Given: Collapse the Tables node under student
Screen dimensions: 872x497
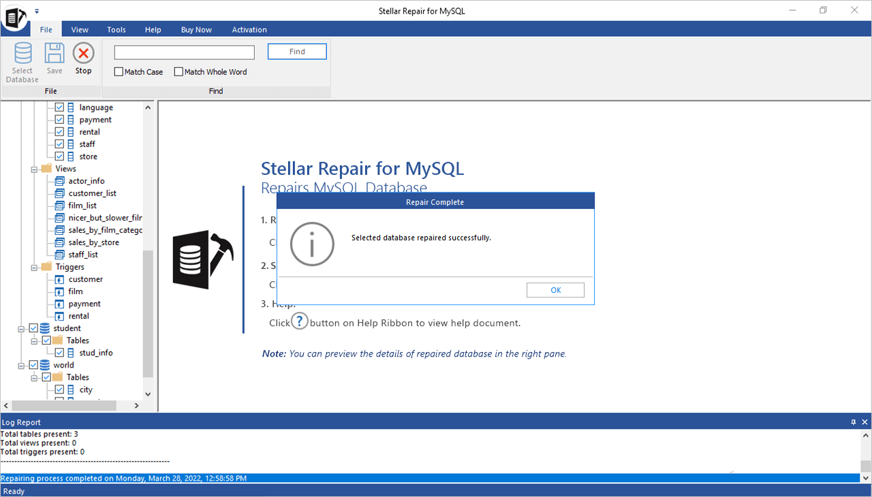Looking at the screenshot, I should pyautogui.click(x=35, y=340).
